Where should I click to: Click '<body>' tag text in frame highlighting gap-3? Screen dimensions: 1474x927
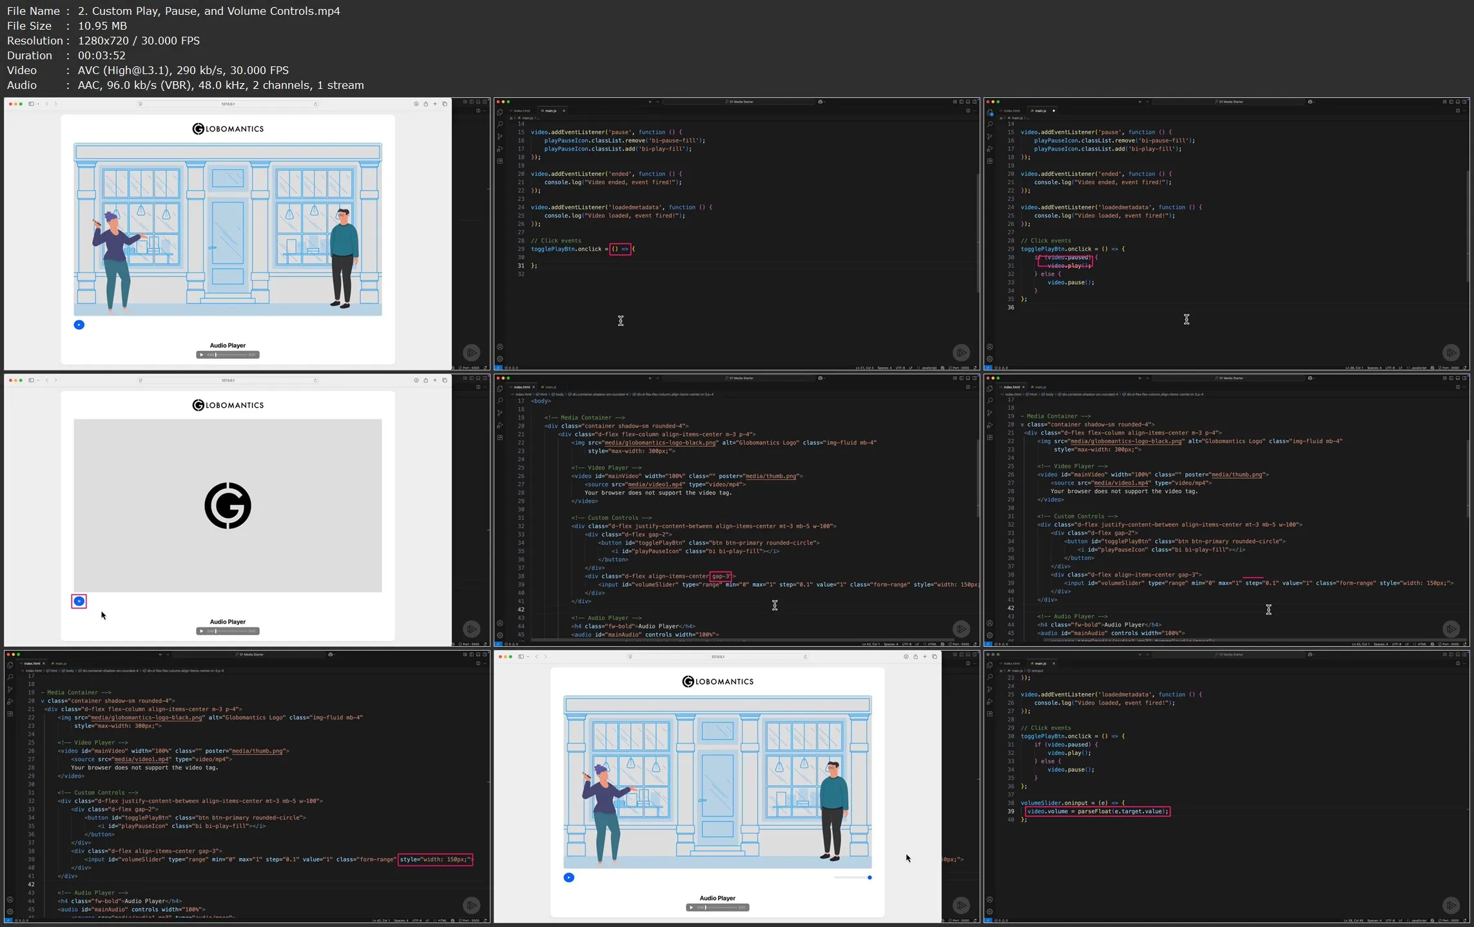pyautogui.click(x=541, y=401)
